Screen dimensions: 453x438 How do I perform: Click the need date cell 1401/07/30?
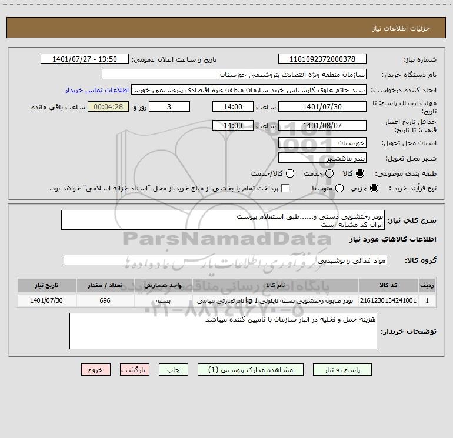[46, 300]
